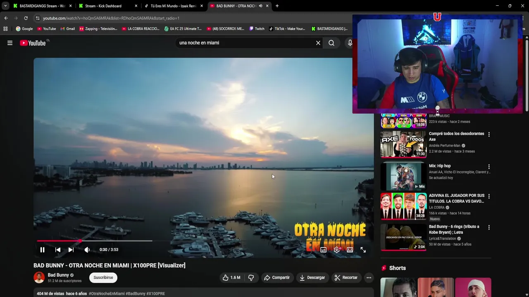Skip to the next video
This screenshot has width=529, height=297.
(x=71, y=250)
